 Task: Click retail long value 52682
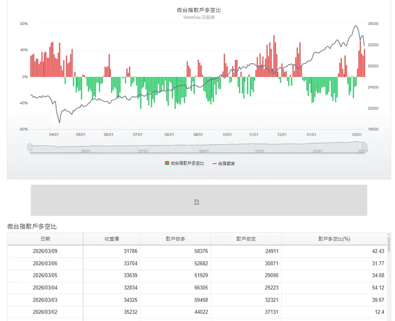tap(201, 263)
